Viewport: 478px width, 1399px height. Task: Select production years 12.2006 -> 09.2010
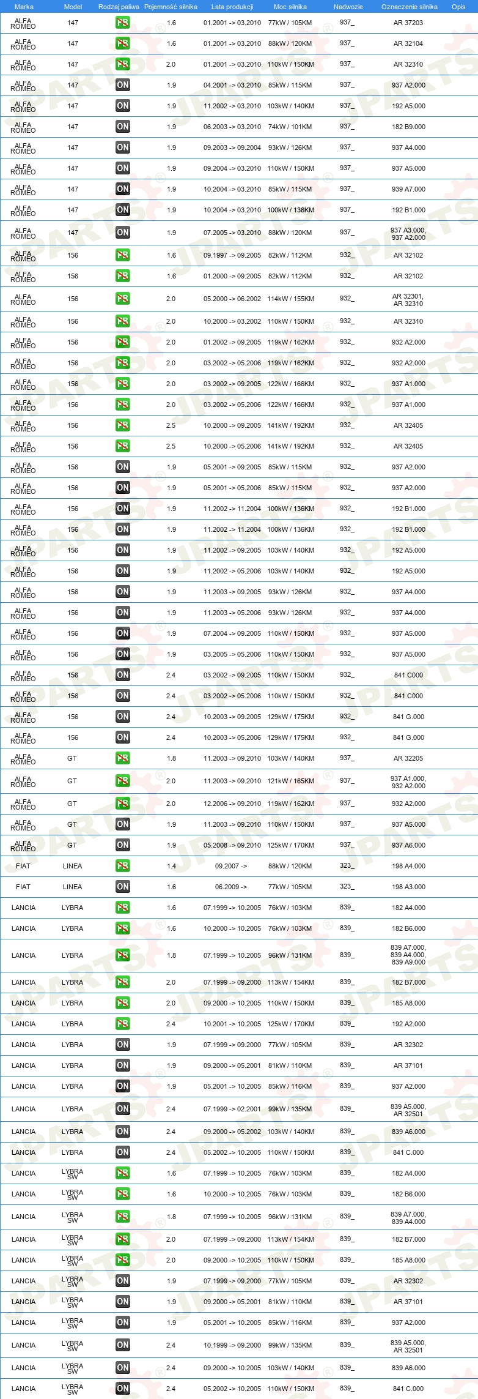232,804
